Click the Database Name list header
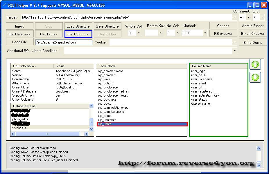The width and height of the screenshot is (269, 174). coord(50,106)
